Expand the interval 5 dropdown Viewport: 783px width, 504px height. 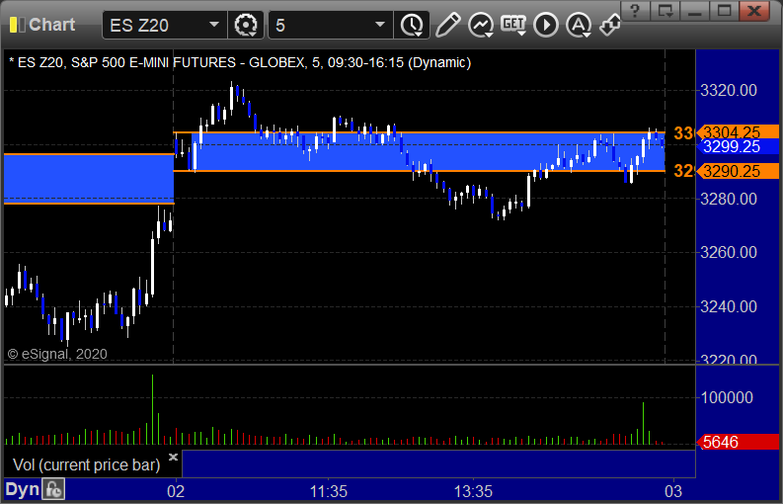pos(380,25)
